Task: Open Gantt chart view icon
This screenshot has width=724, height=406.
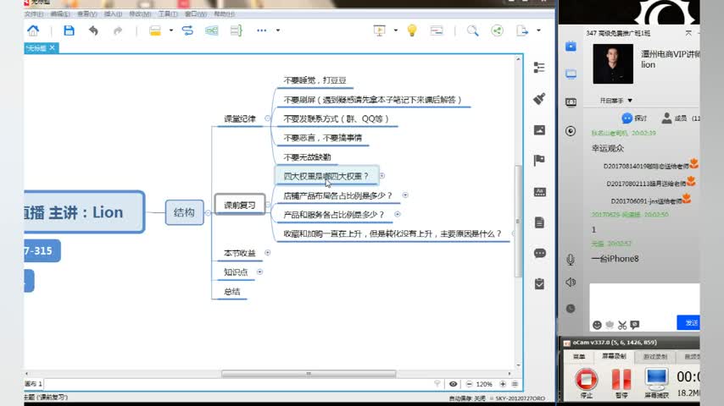Action: (437, 30)
